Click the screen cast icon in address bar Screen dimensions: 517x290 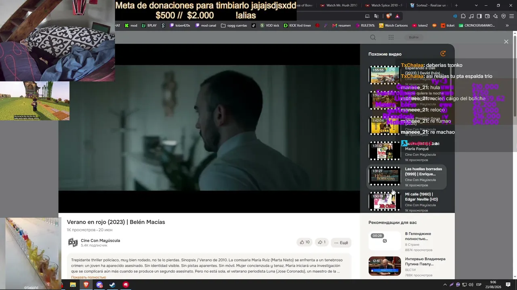367,16
